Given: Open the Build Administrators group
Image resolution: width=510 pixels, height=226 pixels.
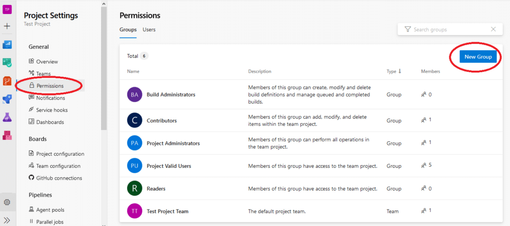Looking at the screenshot, I should tap(171, 95).
